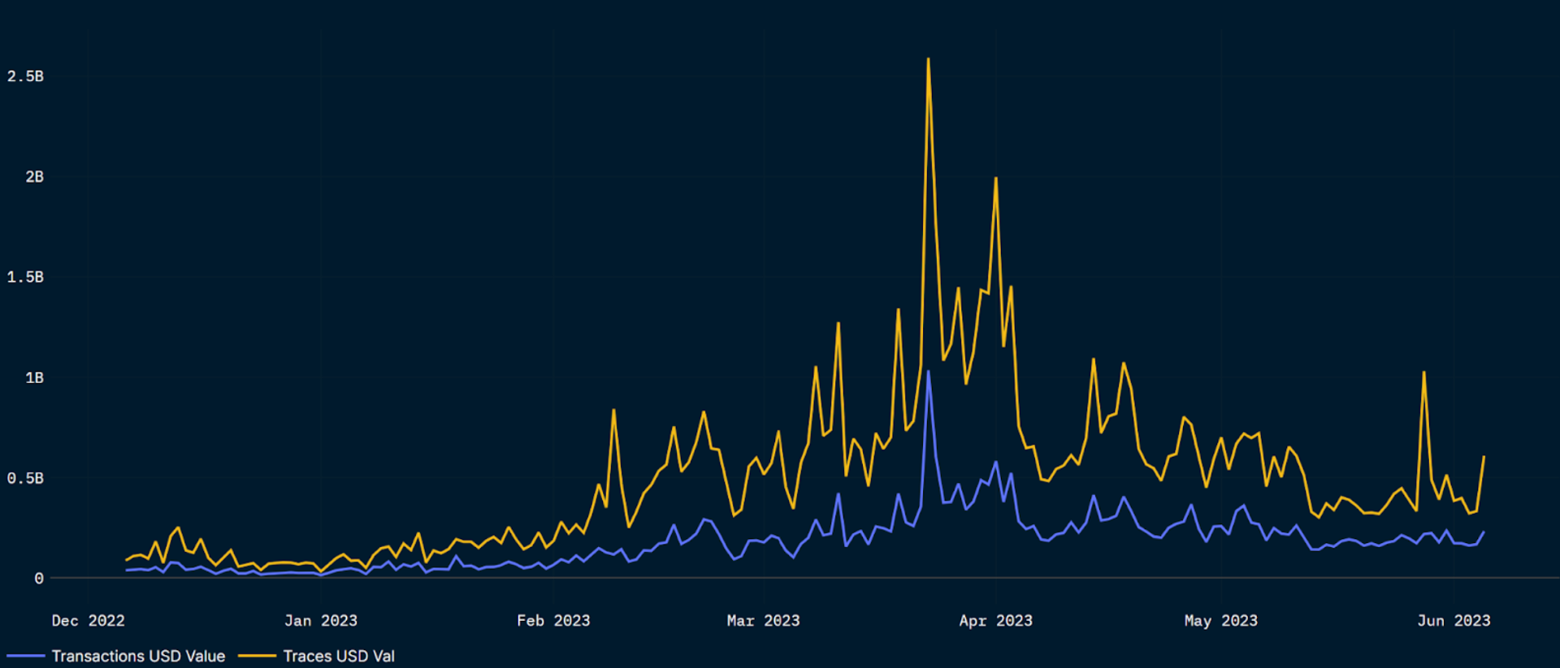
Task: Click the 0.5B y-axis label
Action: click(25, 479)
